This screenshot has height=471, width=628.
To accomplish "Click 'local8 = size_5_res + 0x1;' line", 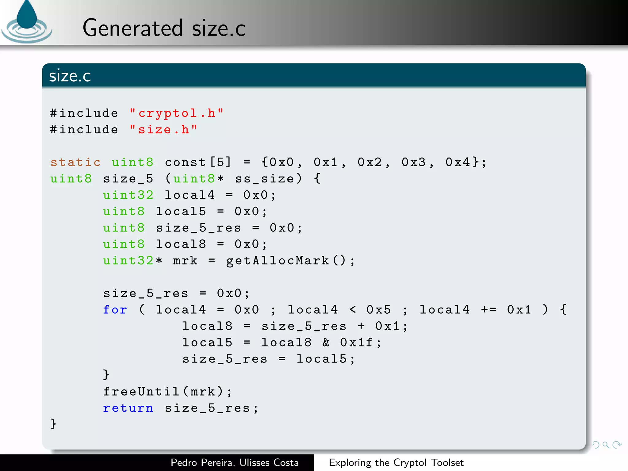I will [295, 326].
